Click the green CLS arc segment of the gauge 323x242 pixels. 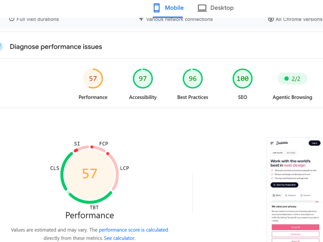[x=63, y=171]
